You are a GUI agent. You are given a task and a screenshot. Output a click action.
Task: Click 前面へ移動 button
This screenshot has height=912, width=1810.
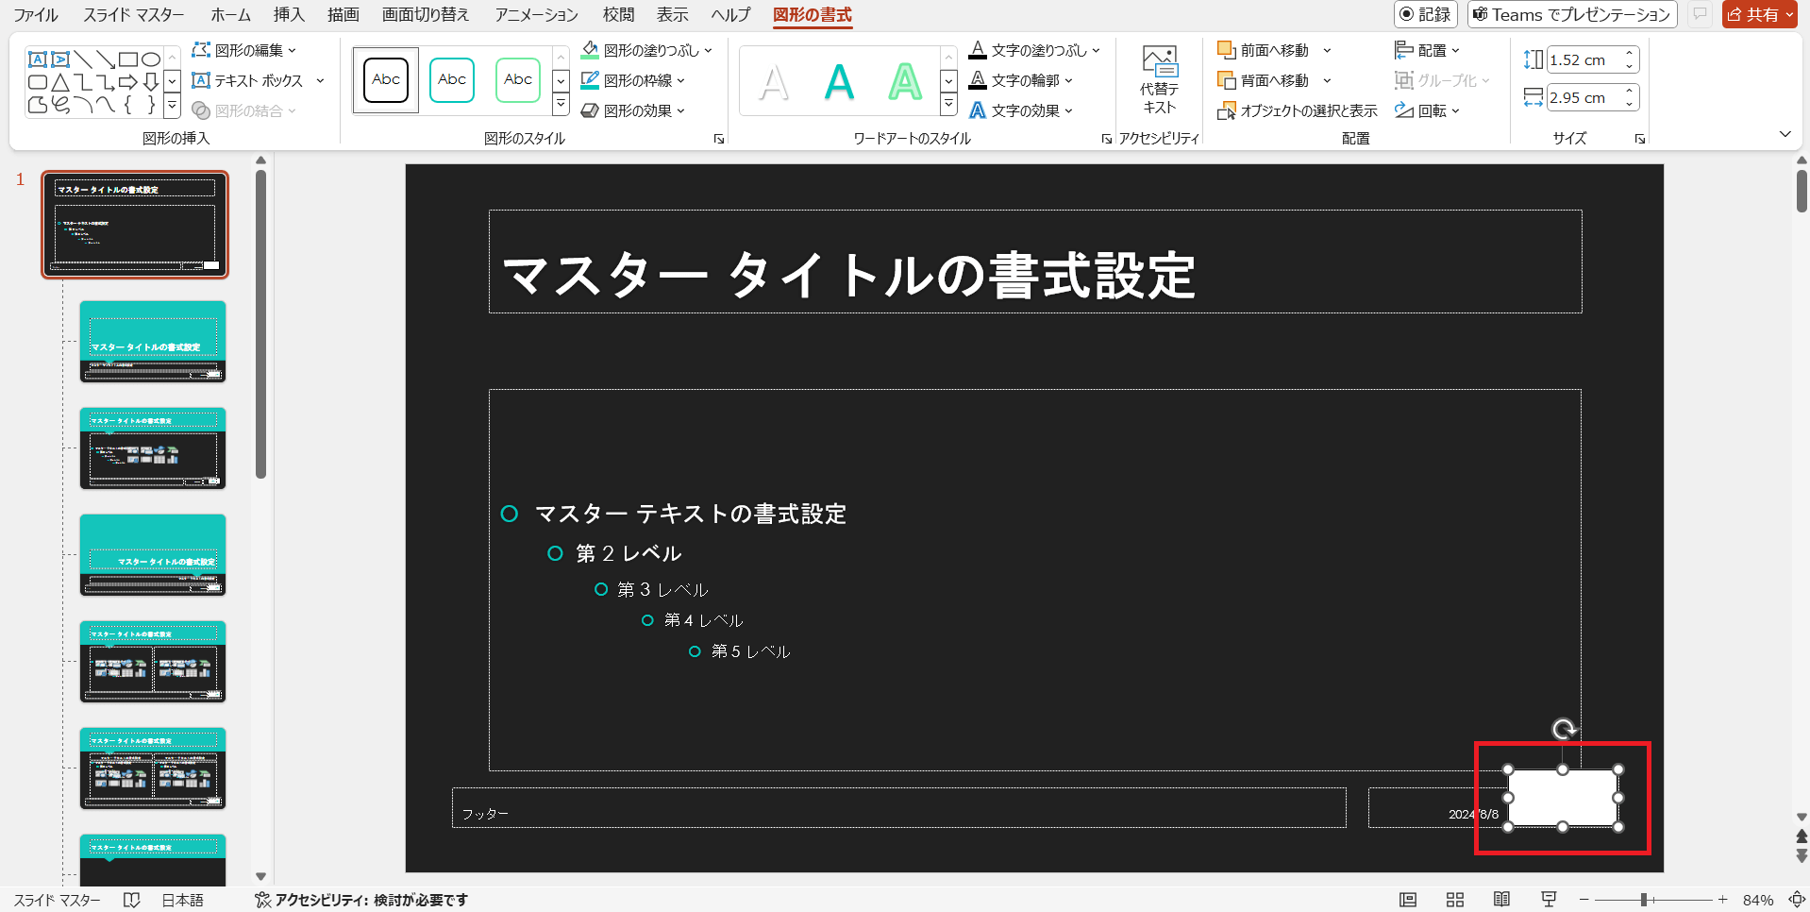click(x=1264, y=50)
